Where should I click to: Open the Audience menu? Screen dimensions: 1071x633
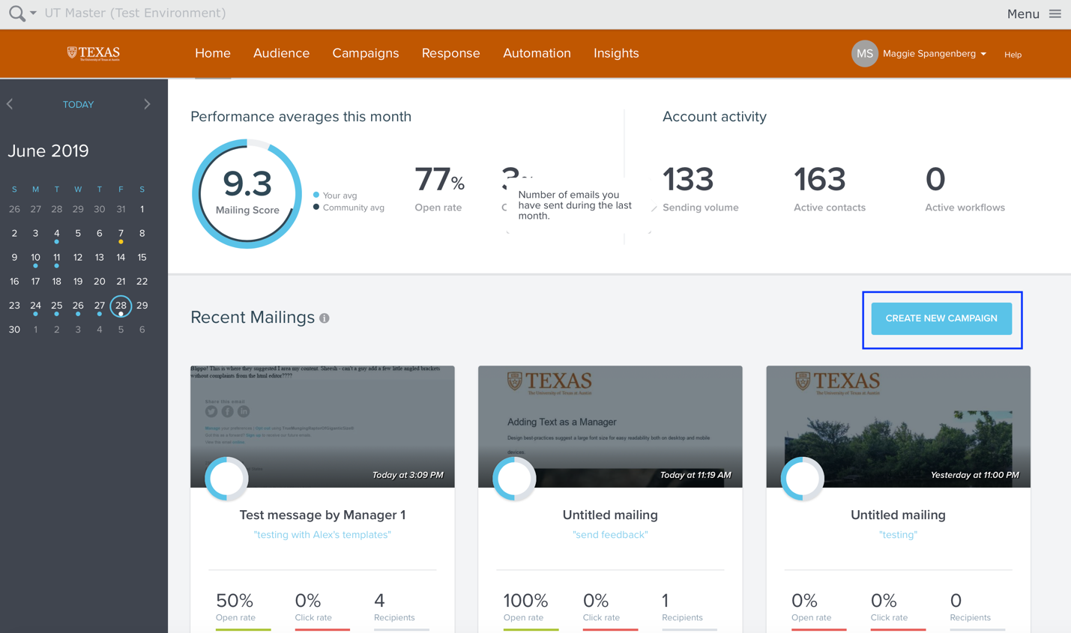pyautogui.click(x=281, y=53)
